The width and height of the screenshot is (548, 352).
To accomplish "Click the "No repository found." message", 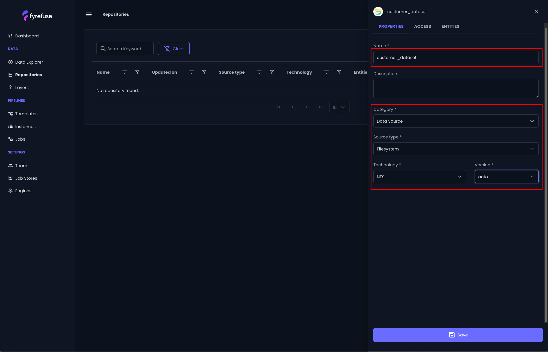I will click(118, 90).
